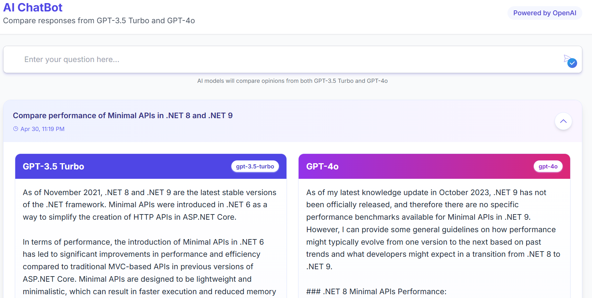
Task: Click the 'Apr 30, 11:19 PM' timestamp
Action: tap(42, 129)
